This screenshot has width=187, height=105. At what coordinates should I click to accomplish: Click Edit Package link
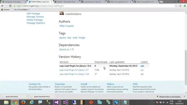(x=33, y=14)
